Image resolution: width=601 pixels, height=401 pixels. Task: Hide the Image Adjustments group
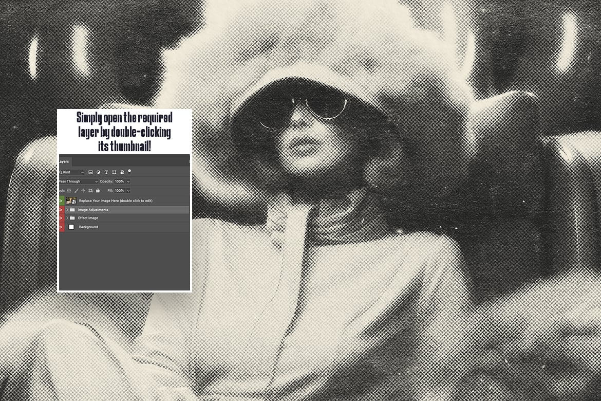point(61,210)
